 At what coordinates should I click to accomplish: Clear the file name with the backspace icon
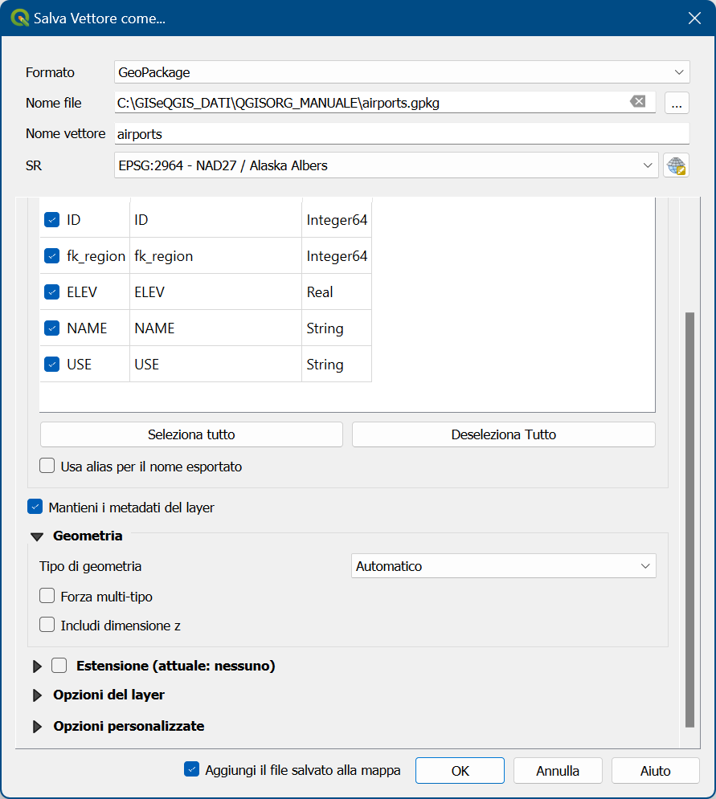pyautogui.click(x=637, y=101)
